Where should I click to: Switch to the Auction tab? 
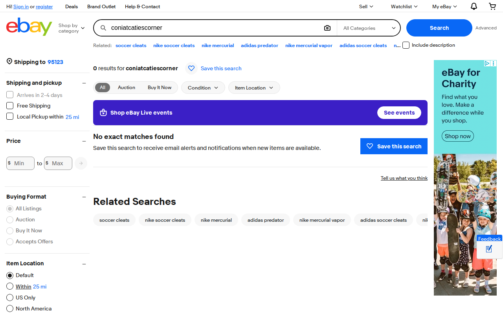pos(127,88)
